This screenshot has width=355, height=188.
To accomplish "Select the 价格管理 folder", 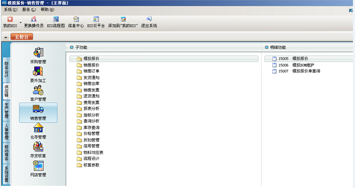I will click(88, 134).
